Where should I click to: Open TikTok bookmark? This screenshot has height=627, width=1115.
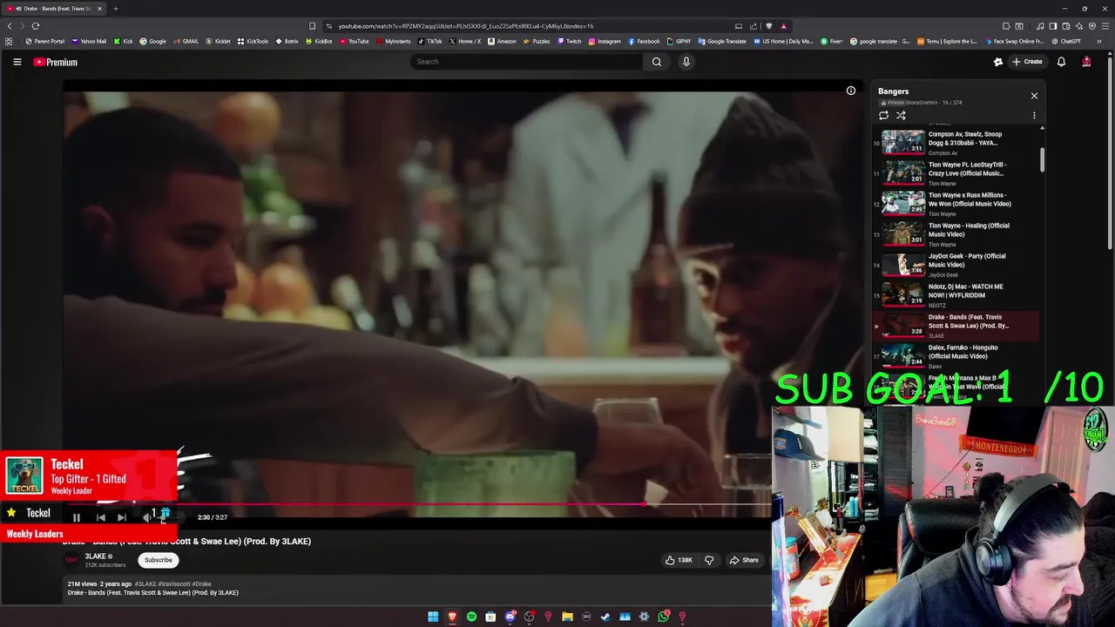tap(430, 41)
